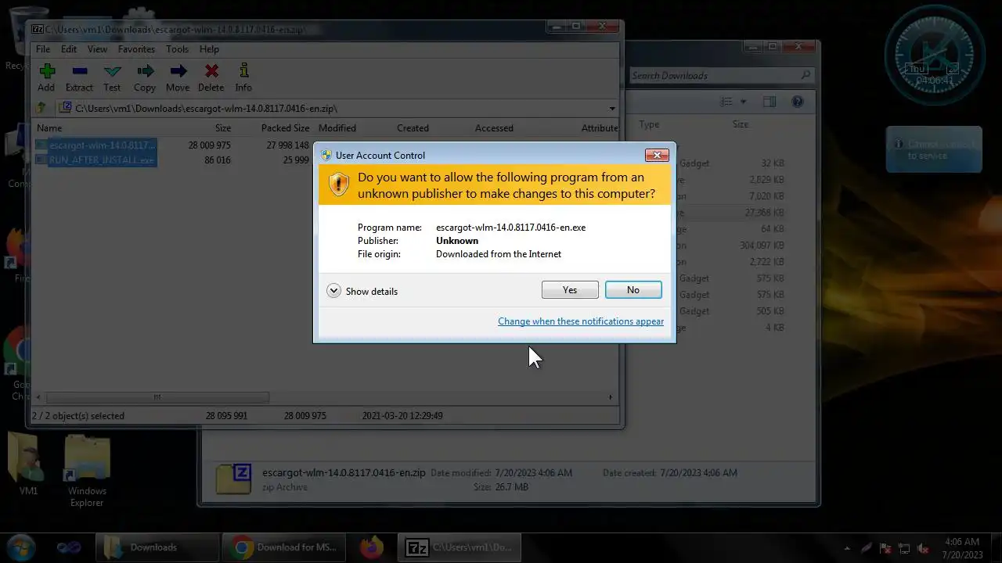Viewport: 1002px width, 563px height.
Task: Click the Cannot connect to service gadget
Action: click(x=934, y=149)
